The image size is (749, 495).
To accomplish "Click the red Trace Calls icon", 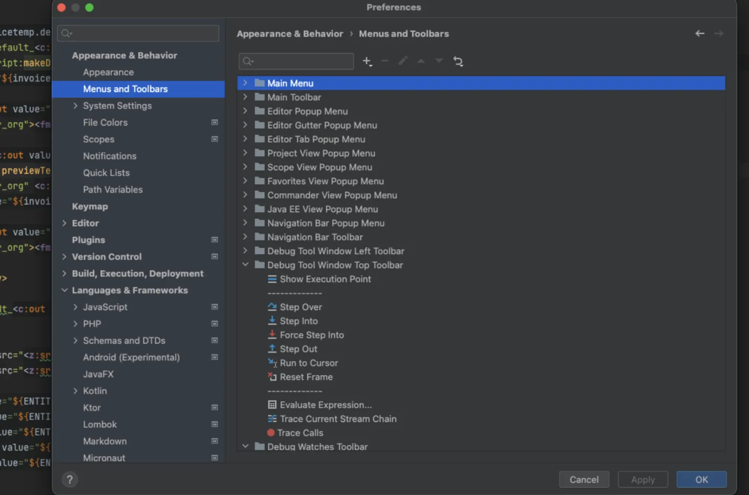I will tap(271, 433).
